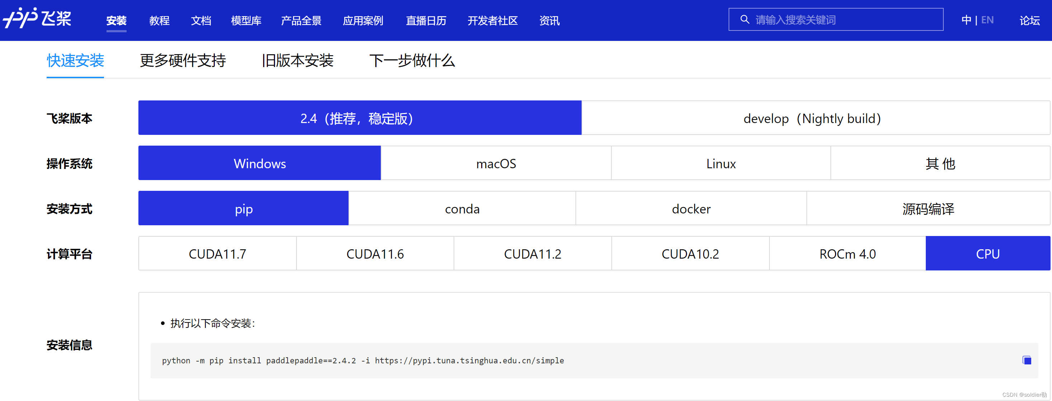
Task: Open the 论坛 forum link
Action: [x=1029, y=20]
